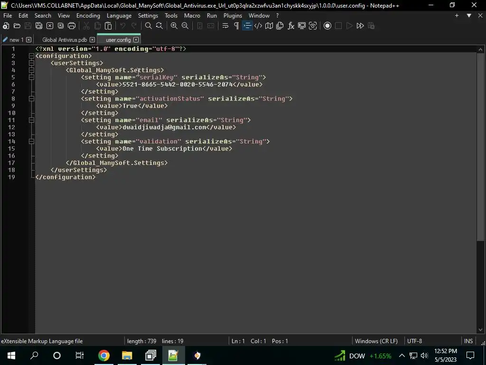Open the Search menu
This screenshot has height=365, width=486.
(x=43, y=16)
